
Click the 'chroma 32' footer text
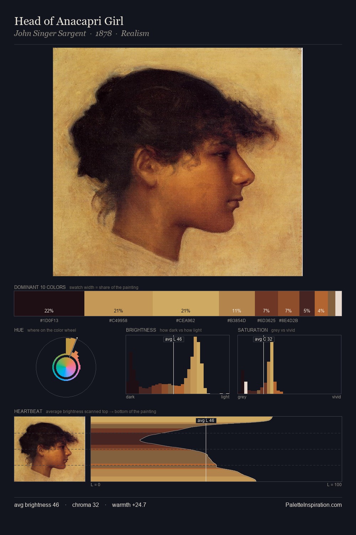(x=85, y=505)
